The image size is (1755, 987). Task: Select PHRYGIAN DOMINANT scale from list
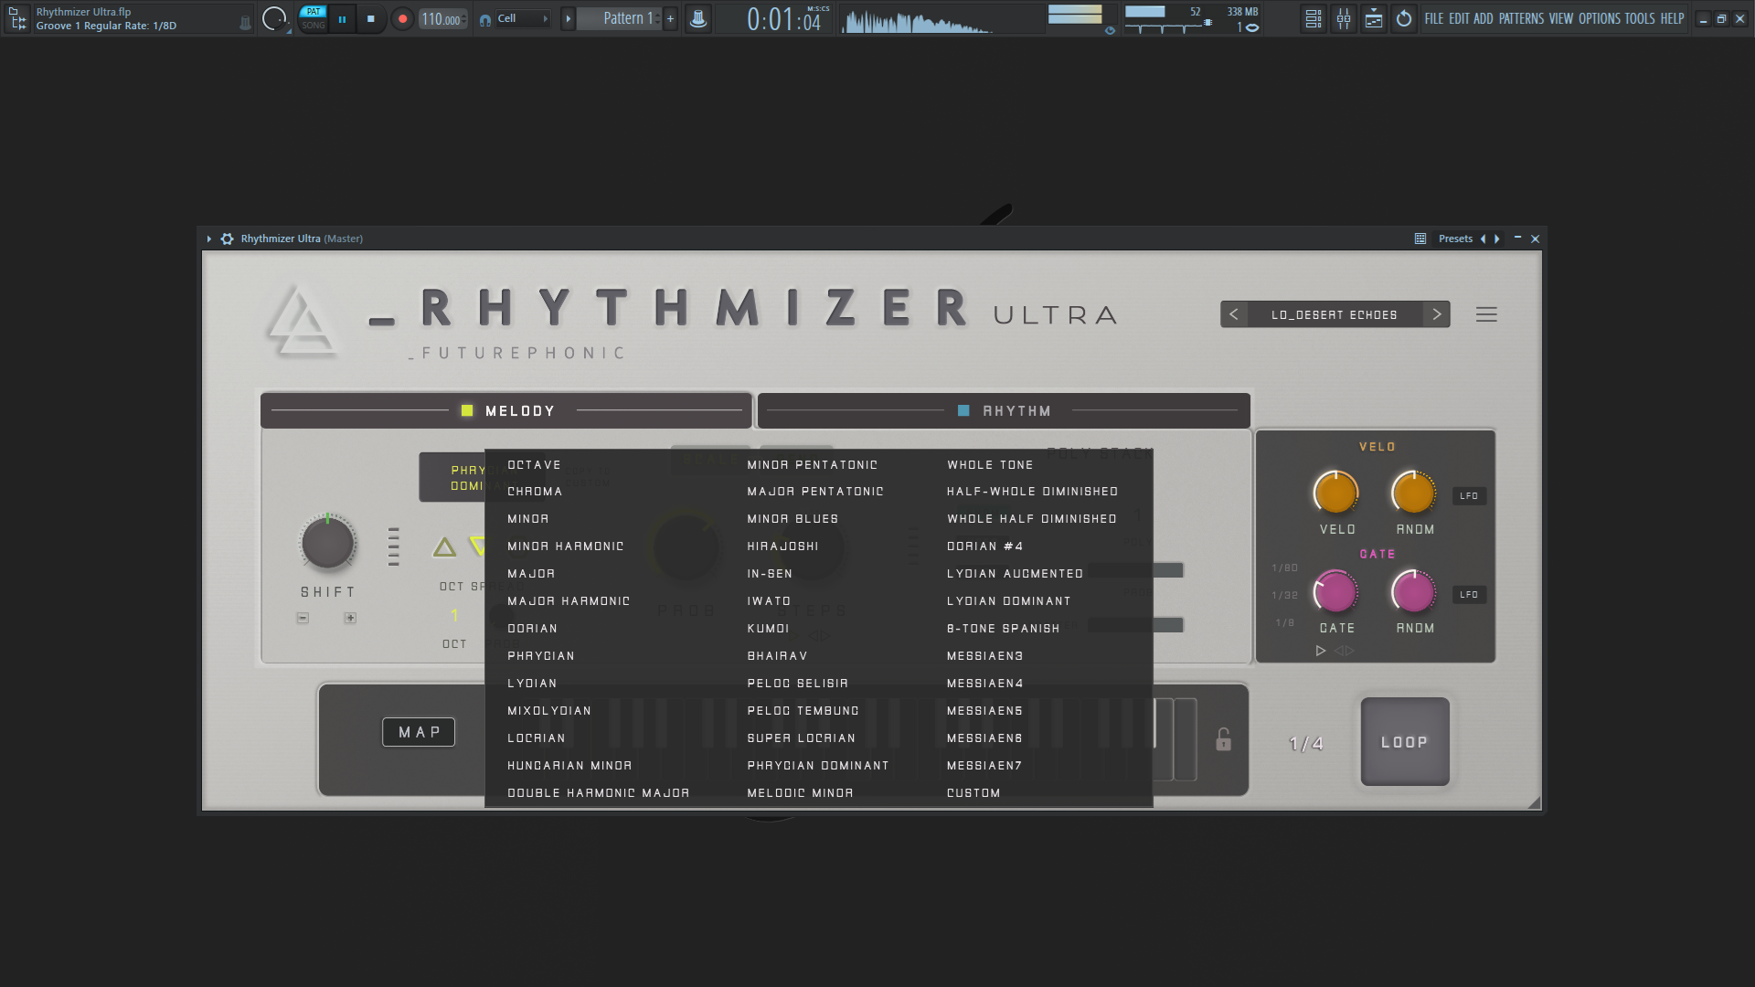click(x=818, y=766)
